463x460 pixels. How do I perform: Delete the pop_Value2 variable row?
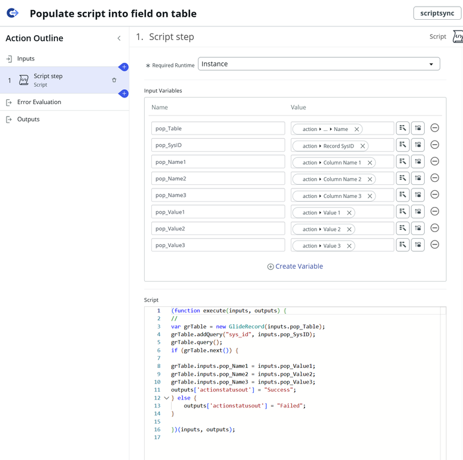click(x=435, y=228)
